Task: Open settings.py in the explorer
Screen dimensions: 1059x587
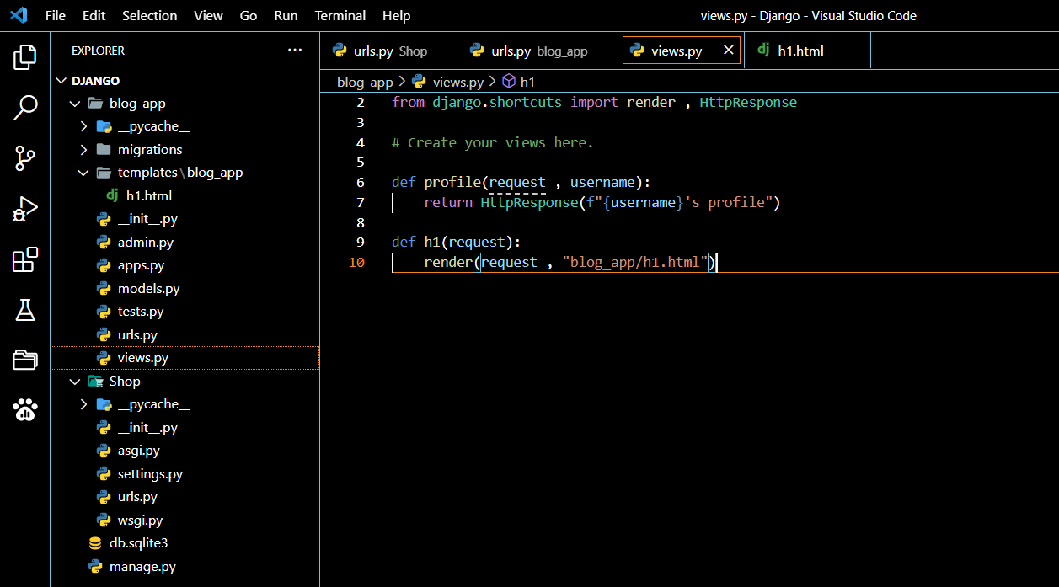Action: 150,474
